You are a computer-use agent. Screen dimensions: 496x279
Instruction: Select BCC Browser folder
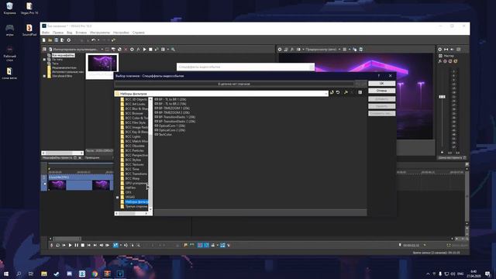[x=133, y=113]
